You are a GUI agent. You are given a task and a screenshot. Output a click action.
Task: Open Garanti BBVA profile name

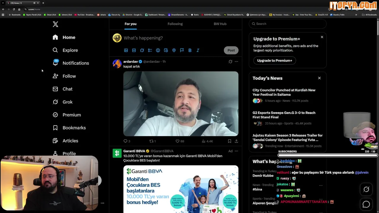[134, 151]
